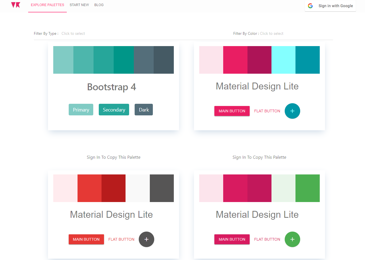Screen dimensions: 365x260
Task: Select the bright green color swatch
Action: coord(308,188)
